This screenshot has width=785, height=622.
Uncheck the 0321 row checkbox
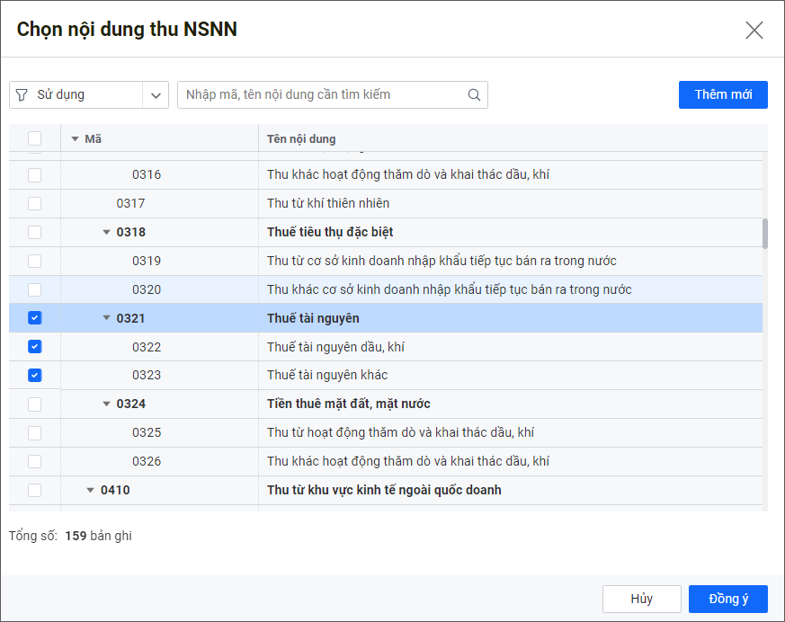34,318
